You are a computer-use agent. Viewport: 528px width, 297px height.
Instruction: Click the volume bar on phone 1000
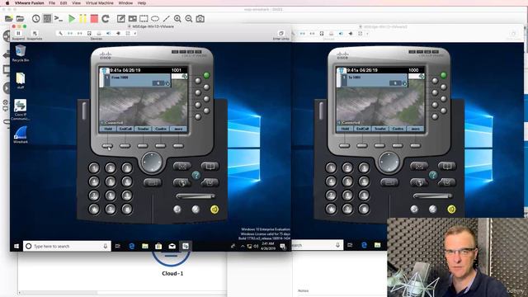pyautogui.click(x=432, y=196)
